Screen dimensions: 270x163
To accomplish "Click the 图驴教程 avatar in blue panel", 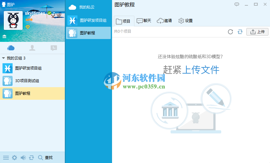I will [72, 33].
